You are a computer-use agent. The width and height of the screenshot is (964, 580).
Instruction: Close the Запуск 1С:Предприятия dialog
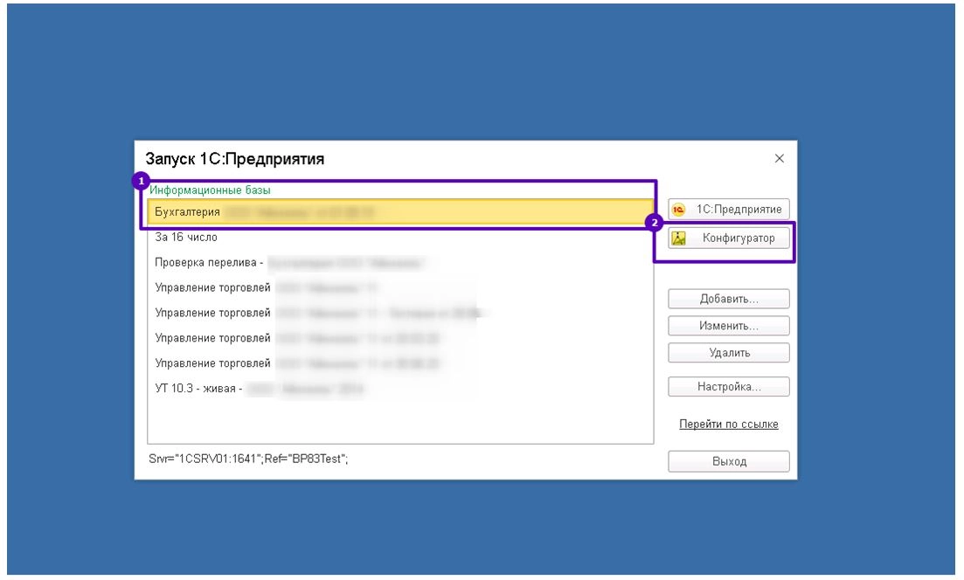pos(779,158)
